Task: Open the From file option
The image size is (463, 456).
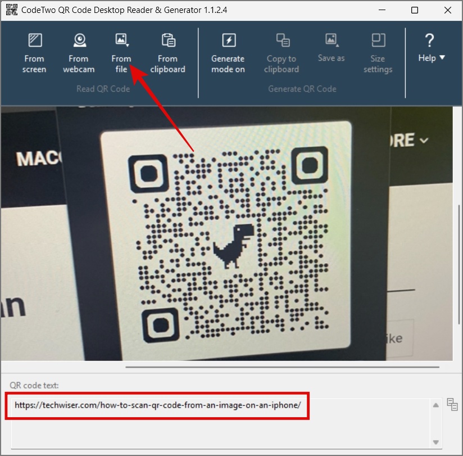Action: coord(121,53)
